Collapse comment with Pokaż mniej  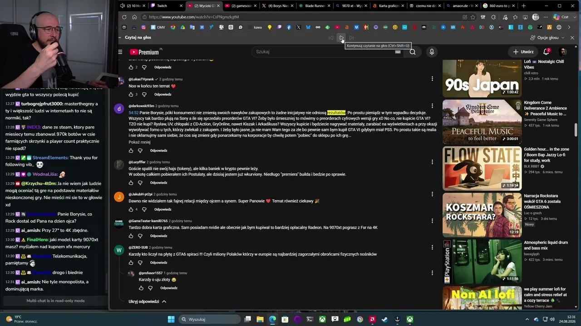click(x=139, y=142)
